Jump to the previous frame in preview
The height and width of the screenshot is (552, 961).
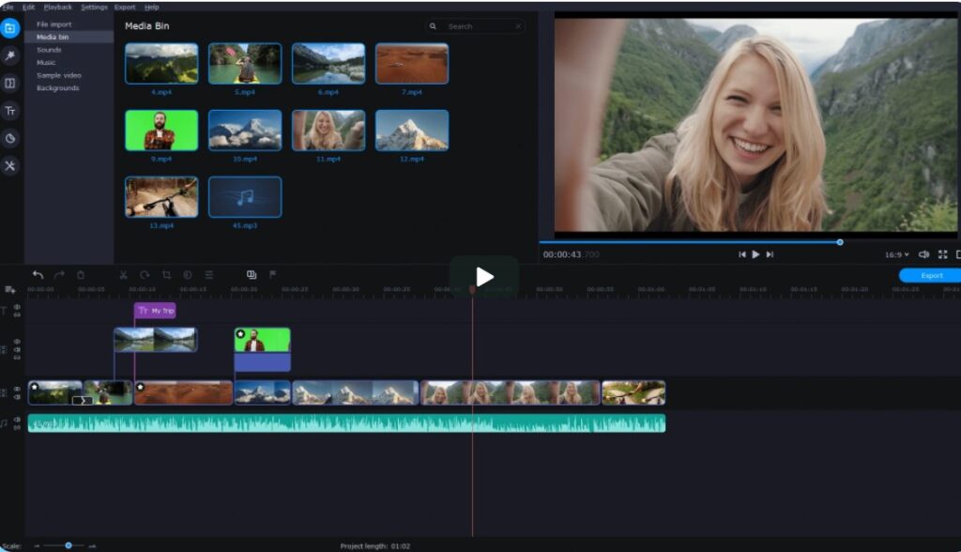742,254
